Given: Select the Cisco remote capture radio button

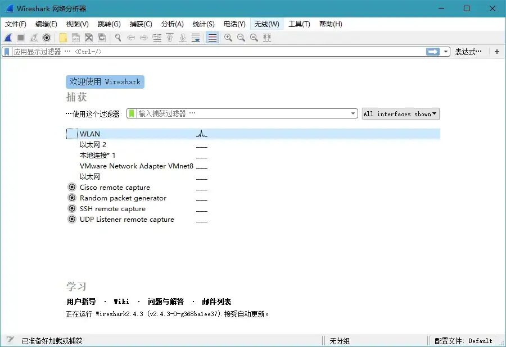Looking at the screenshot, I should coord(71,188).
